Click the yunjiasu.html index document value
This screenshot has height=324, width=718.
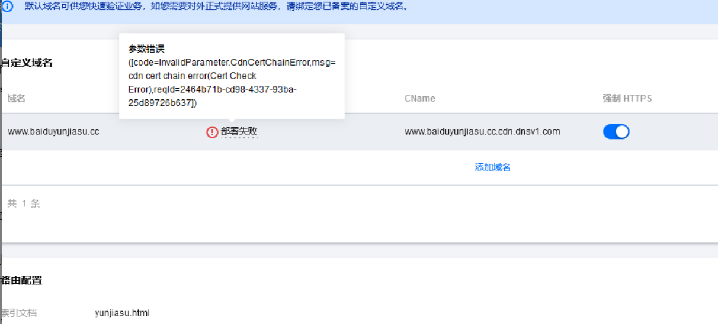coord(122,313)
